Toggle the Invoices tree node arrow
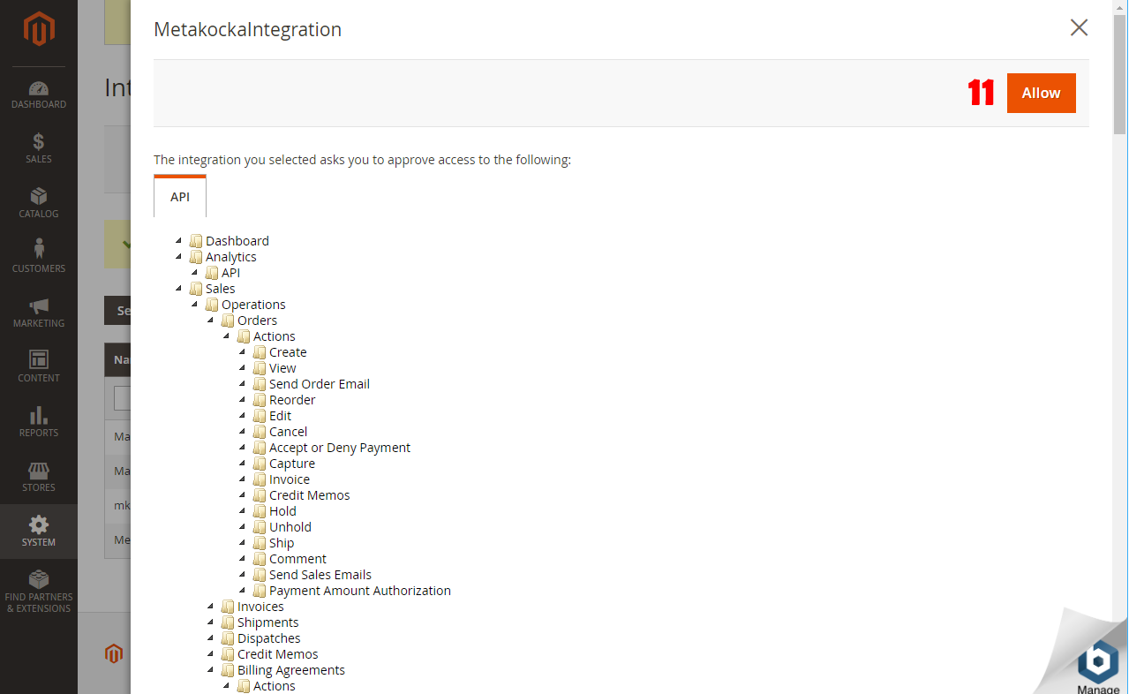 pos(211,606)
